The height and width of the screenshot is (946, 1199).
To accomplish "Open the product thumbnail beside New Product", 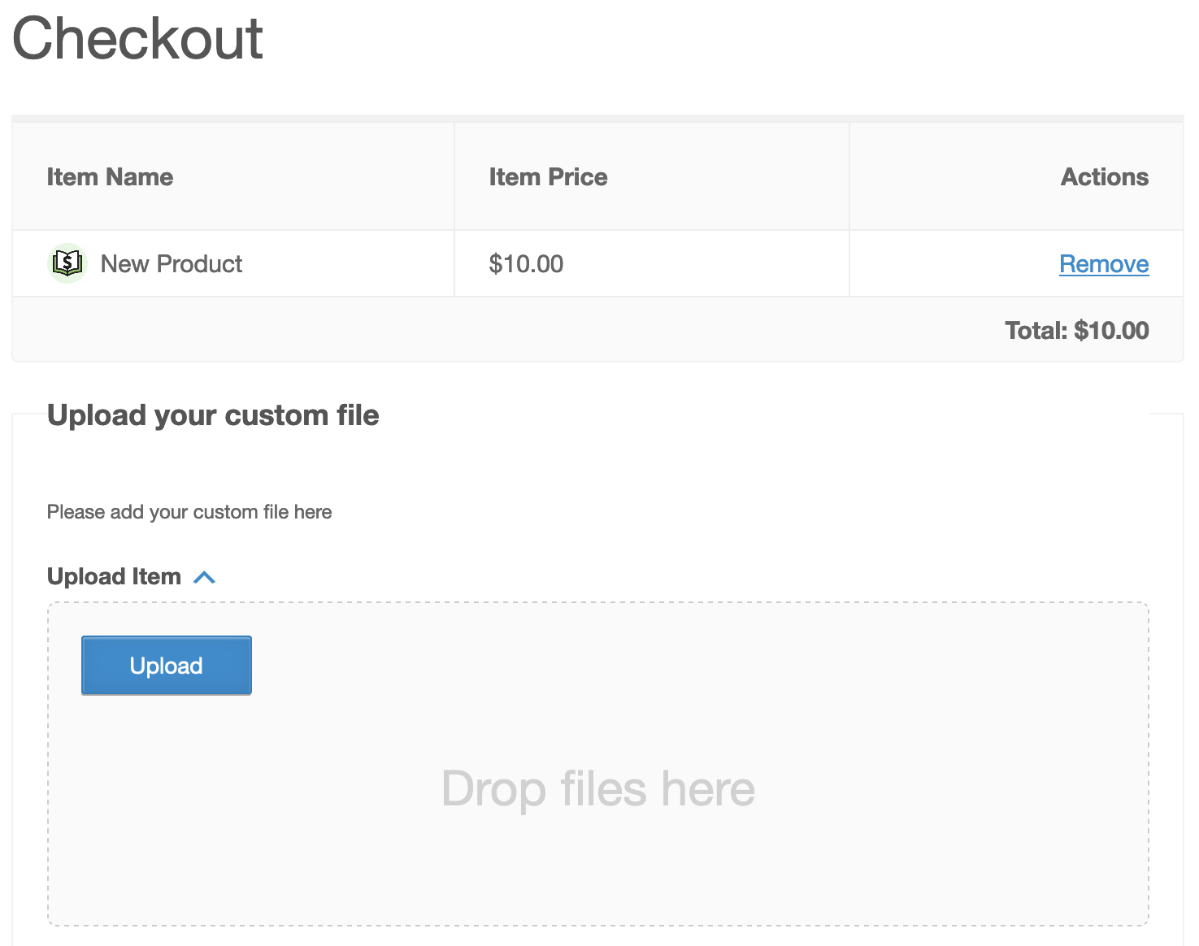I will coord(67,263).
